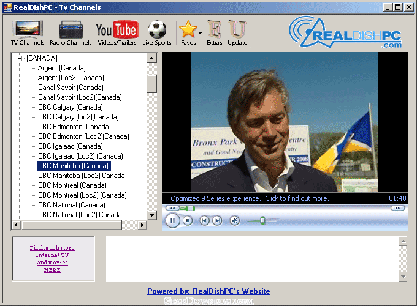Screen dimensions: 417x306
Task: Select CBC Montreal (Loc2) (Canada) channel
Action: [82, 195]
